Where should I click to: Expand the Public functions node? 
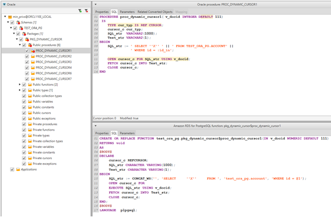(20, 84)
